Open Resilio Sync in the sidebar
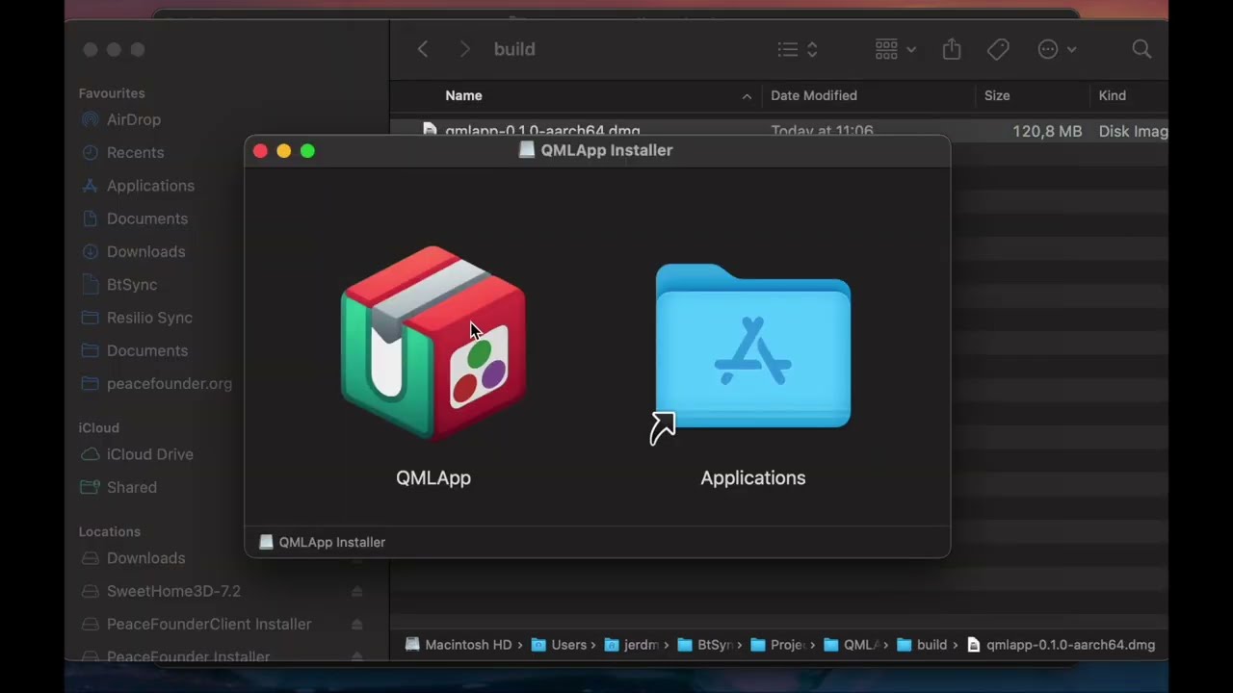This screenshot has width=1233, height=693. tap(149, 318)
